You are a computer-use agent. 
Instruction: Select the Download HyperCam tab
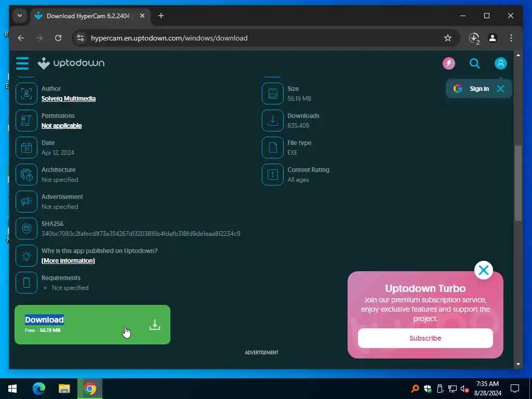coord(91,16)
